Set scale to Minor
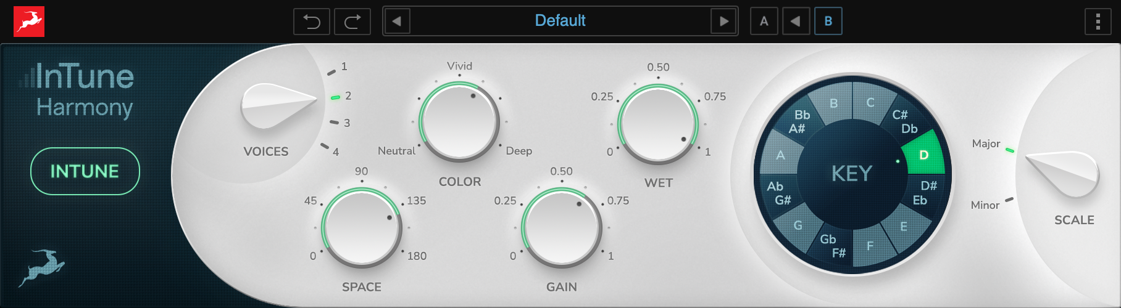Screen dimensions: 1121x308 (x=986, y=205)
